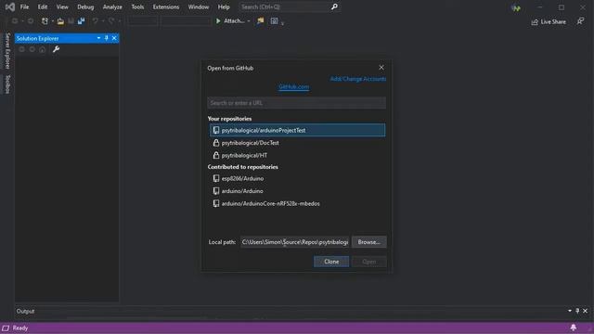Click the Save All toolbar icon
Image resolution: width=594 pixels, height=334 pixels.
81,21
